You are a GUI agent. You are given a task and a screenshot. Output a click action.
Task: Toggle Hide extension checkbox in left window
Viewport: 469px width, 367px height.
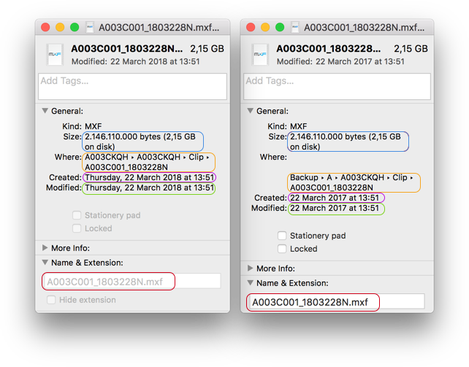tap(51, 300)
